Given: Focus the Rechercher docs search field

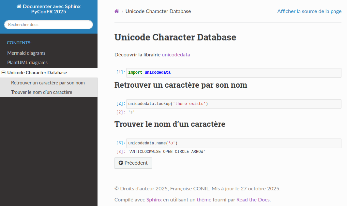Looking at the screenshot, I should click(x=49, y=24).
